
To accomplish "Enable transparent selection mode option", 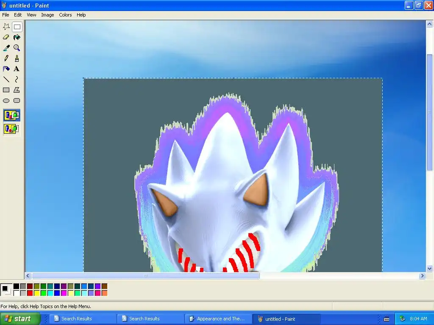I will [11, 129].
